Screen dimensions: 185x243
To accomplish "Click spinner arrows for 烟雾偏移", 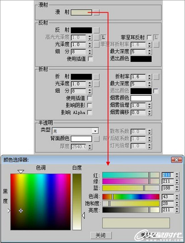I will 149,112.
